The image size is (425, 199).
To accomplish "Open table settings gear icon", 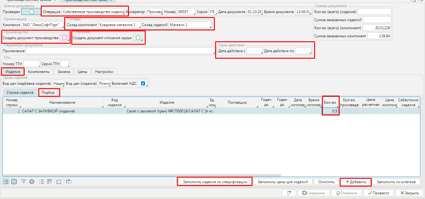I will coord(31,182).
